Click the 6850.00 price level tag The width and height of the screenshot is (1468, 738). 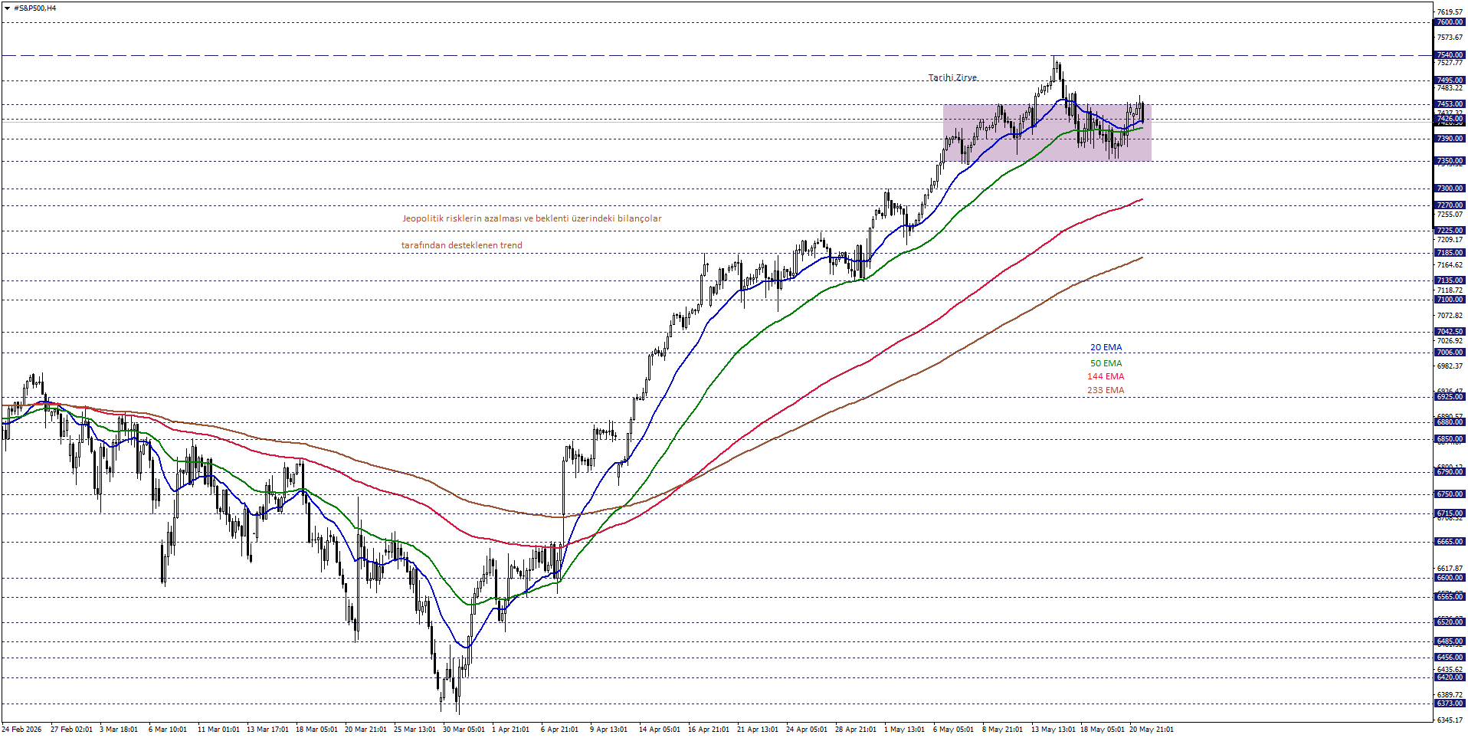(x=1450, y=439)
